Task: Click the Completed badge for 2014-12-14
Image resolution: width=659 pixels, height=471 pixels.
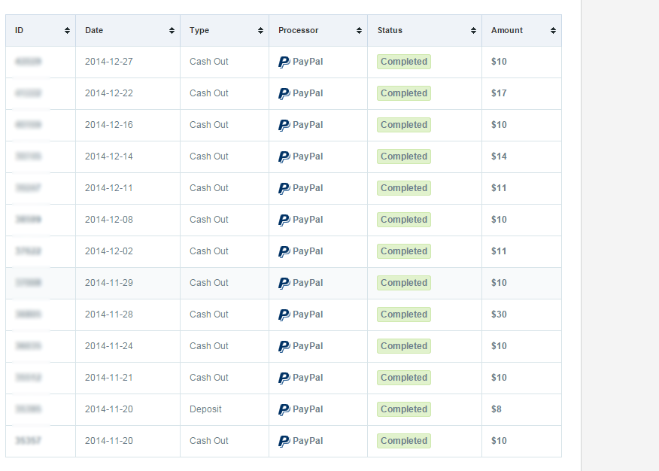Action: pos(404,156)
